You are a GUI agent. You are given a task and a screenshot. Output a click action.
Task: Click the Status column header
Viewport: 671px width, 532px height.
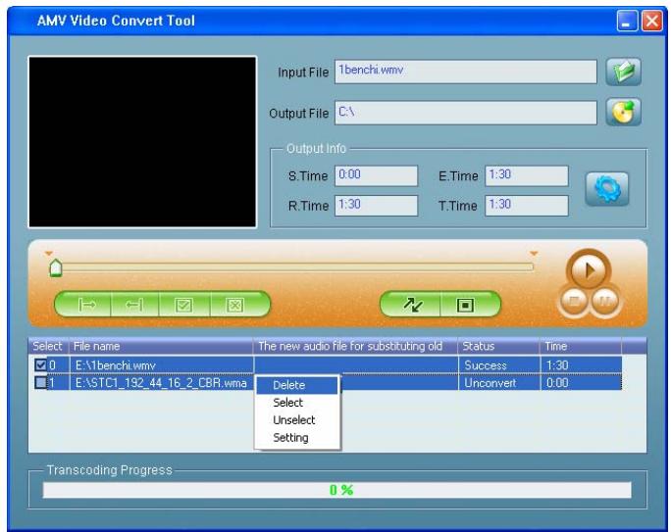click(x=498, y=346)
